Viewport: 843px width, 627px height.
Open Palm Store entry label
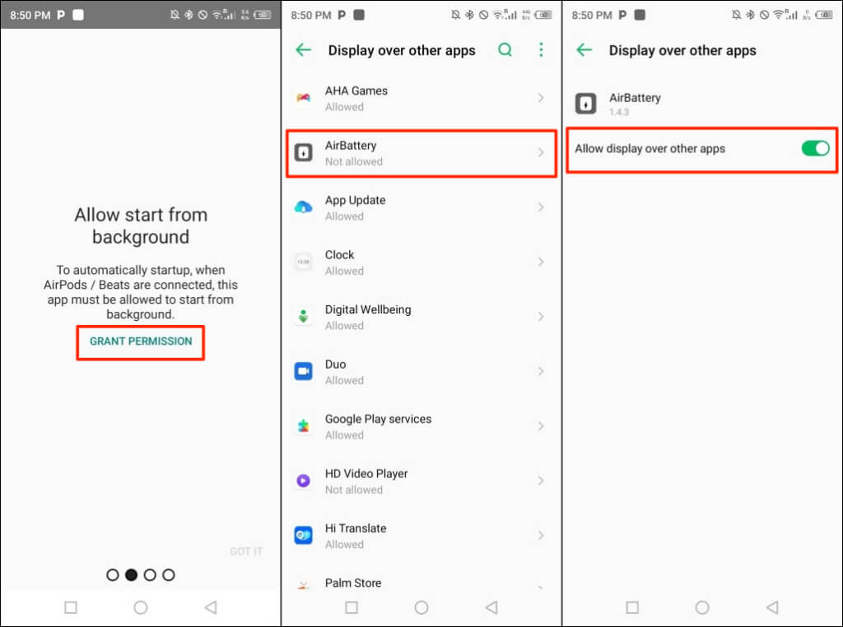[352, 583]
